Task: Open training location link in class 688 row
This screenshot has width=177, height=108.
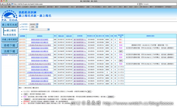Action: click(80, 40)
